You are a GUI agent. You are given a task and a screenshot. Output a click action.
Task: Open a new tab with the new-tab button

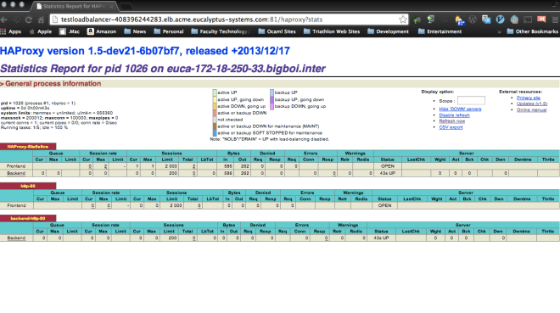pos(126,7)
